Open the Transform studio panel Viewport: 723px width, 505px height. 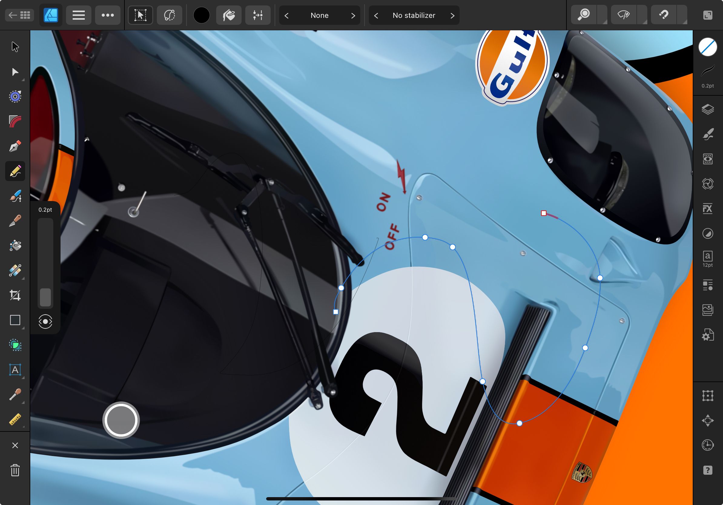(x=708, y=395)
